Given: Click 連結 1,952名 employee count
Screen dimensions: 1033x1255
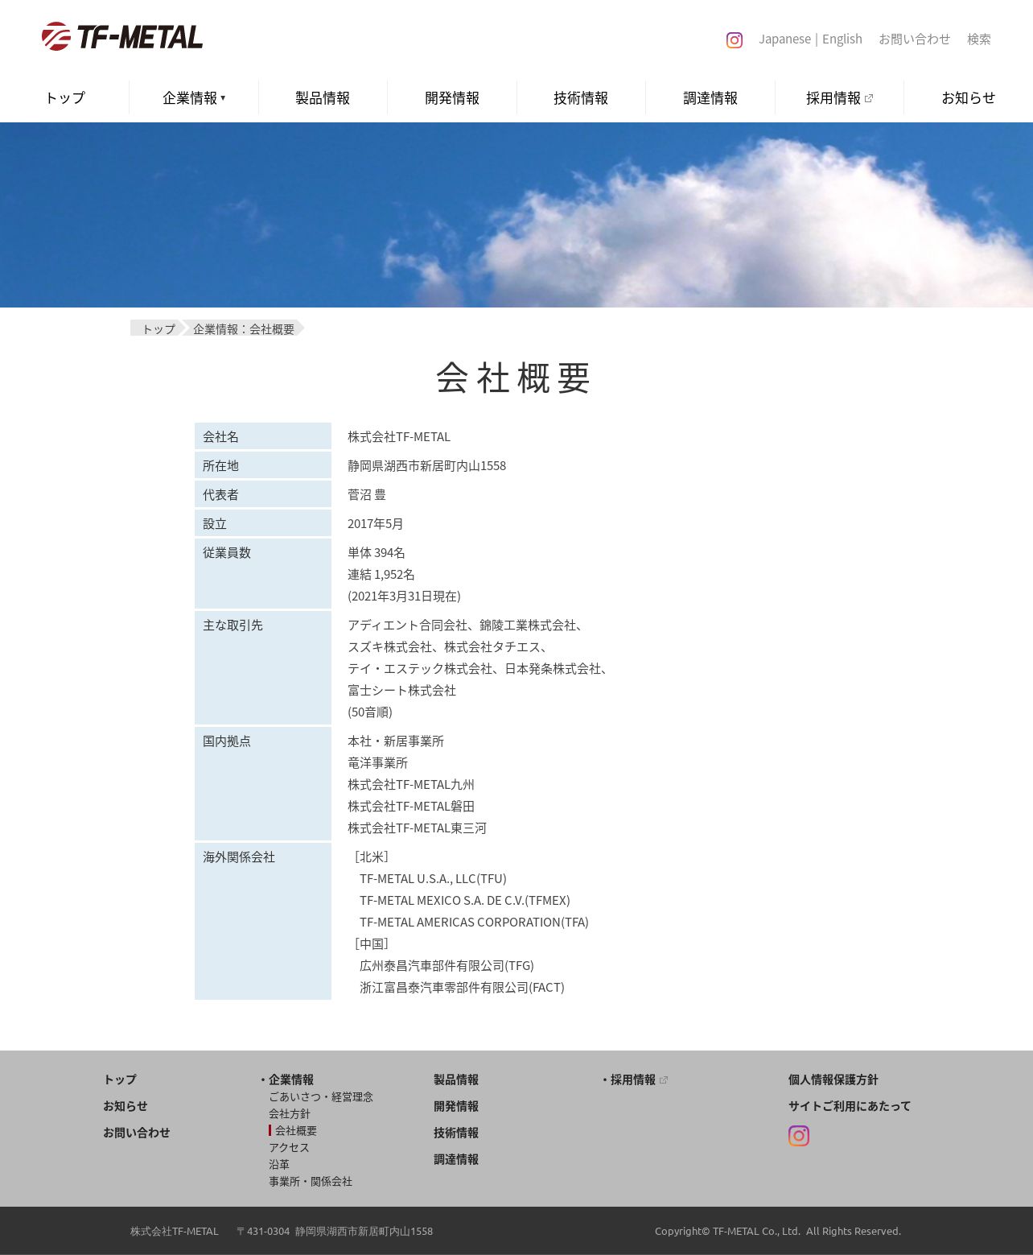Looking at the screenshot, I should (x=381, y=574).
